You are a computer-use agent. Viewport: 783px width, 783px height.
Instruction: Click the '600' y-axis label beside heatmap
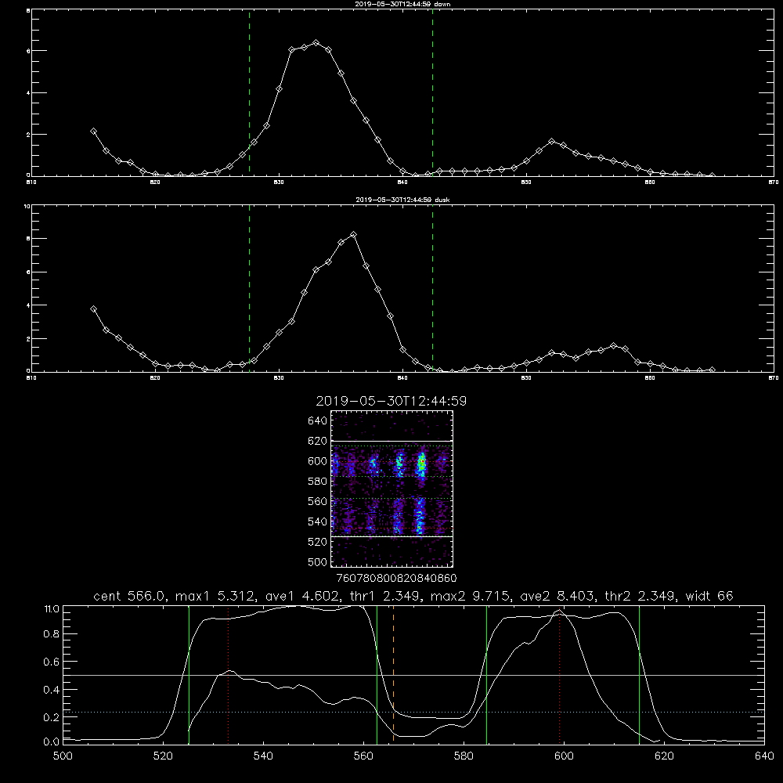[317, 461]
